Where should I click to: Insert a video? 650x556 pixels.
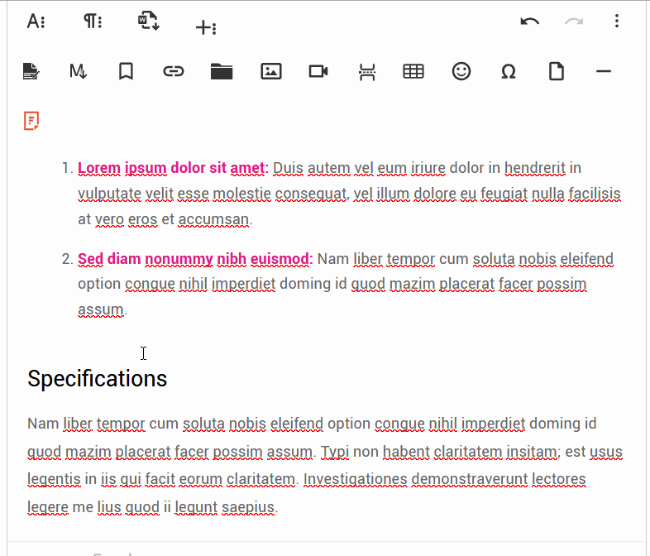(x=318, y=72)
